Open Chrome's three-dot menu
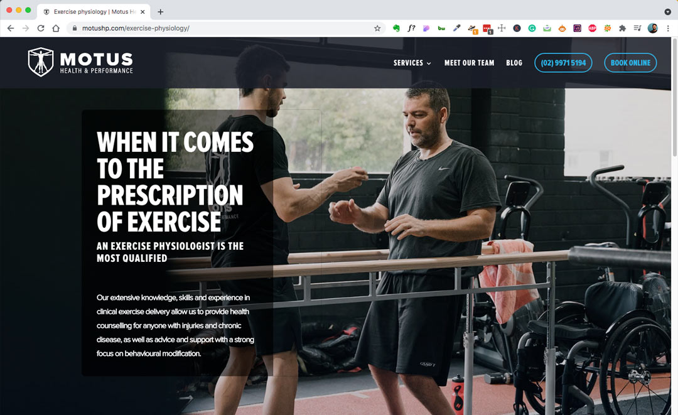Viewport: 678px width, 415px height. (668, 28)
